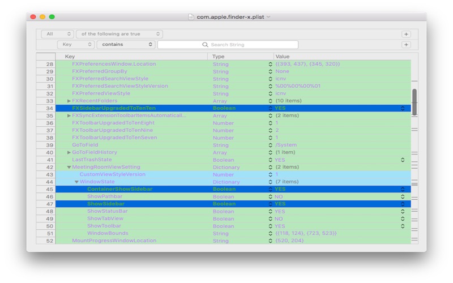The image size is (453, 283).
Task: Select the FXPreferredViewStyle key
Action: [101, 93]
